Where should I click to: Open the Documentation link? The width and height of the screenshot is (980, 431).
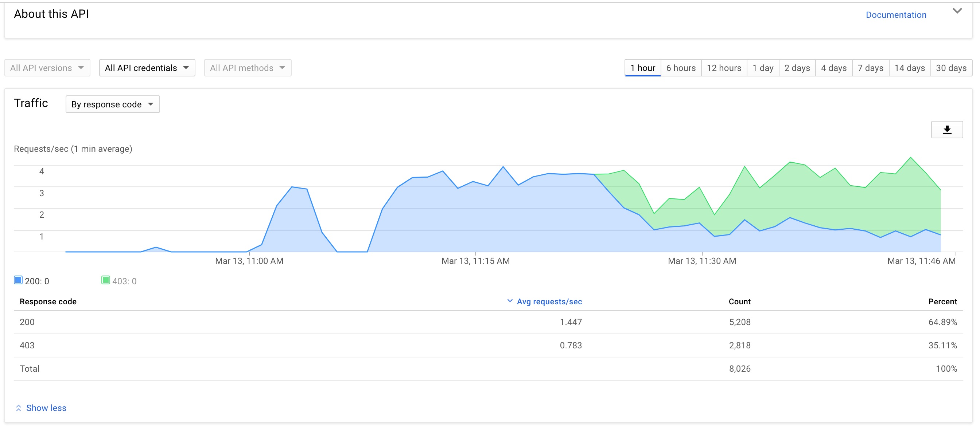(896, 15)
